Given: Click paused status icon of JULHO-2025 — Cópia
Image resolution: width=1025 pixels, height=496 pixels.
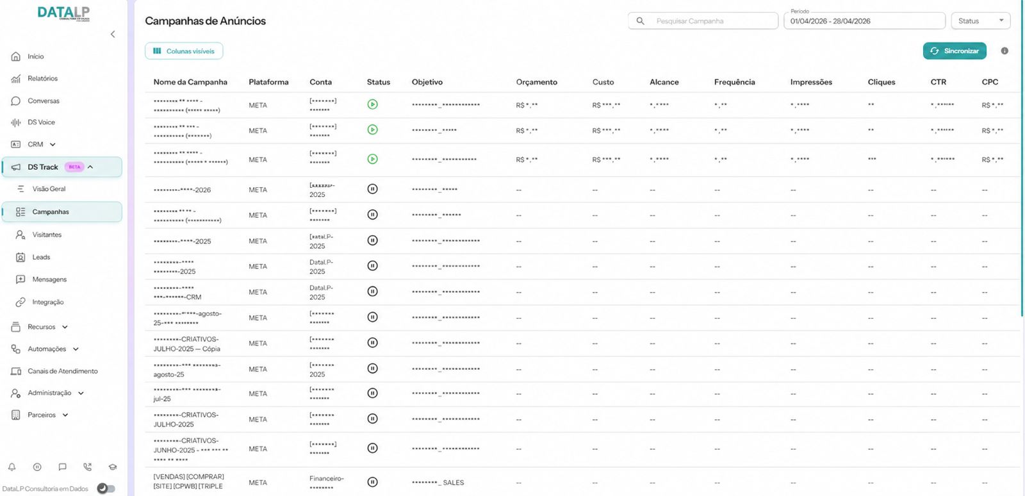Looking at the screenshot, I should click(372, 343).
